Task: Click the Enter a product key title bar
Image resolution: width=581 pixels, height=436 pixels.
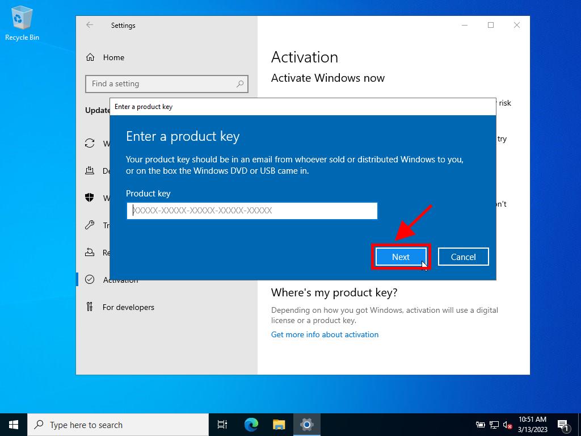Action: click(x=303, y=107)
